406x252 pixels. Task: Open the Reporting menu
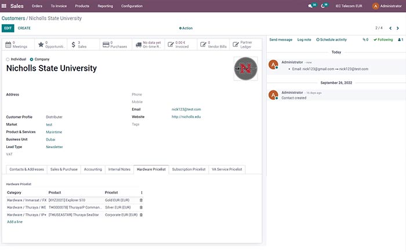tap(105, 6)
